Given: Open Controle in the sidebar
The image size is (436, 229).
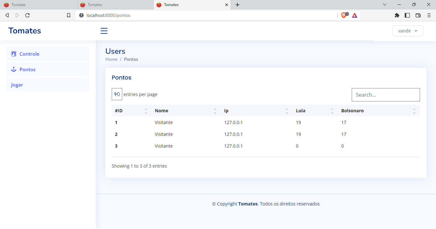Looking at the screenshot, I should click(x=48, y=54).
